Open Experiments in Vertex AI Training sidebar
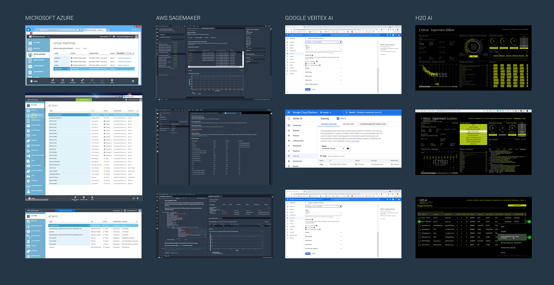Screen dimensions: 554x285 tap(297, 161)
